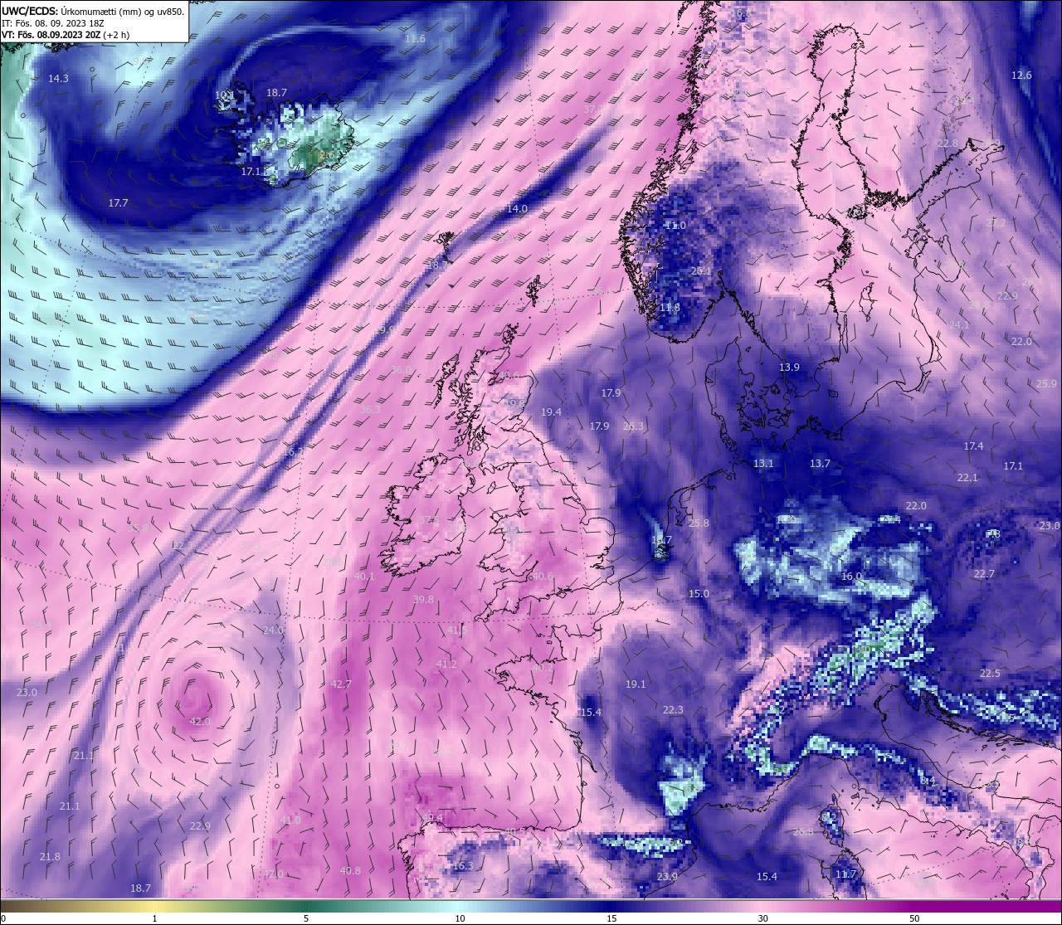
Task: Click the map value 14.0
Action: pos(517,209)
